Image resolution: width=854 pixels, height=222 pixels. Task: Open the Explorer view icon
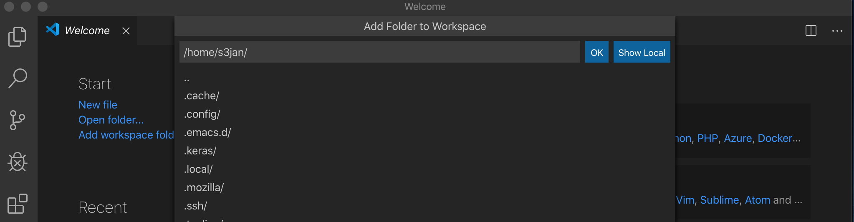[x=17, y=37]
